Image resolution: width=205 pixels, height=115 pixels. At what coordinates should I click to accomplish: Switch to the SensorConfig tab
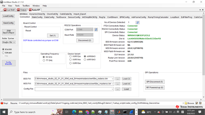pos(74,17)
